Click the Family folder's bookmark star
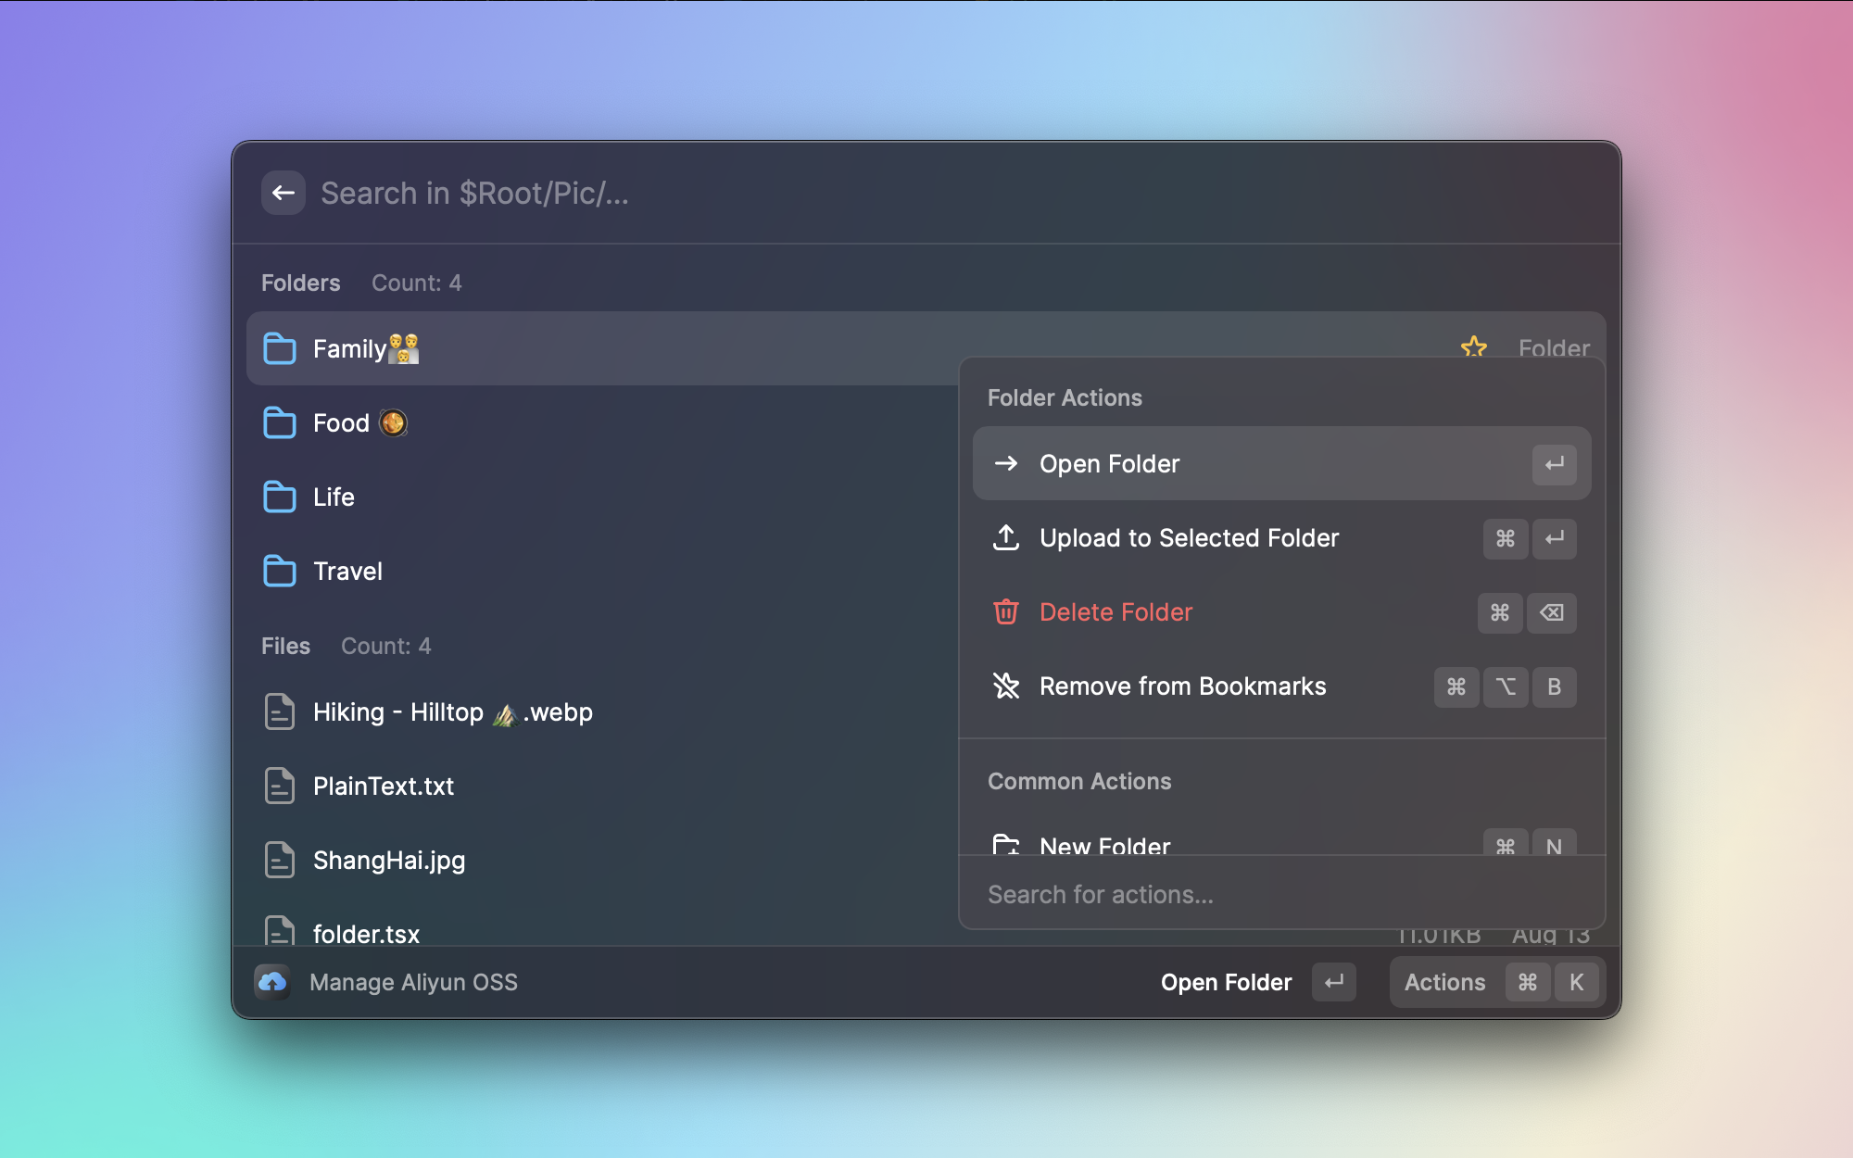This screenshot has height=1158, width=1853. 1473,346
